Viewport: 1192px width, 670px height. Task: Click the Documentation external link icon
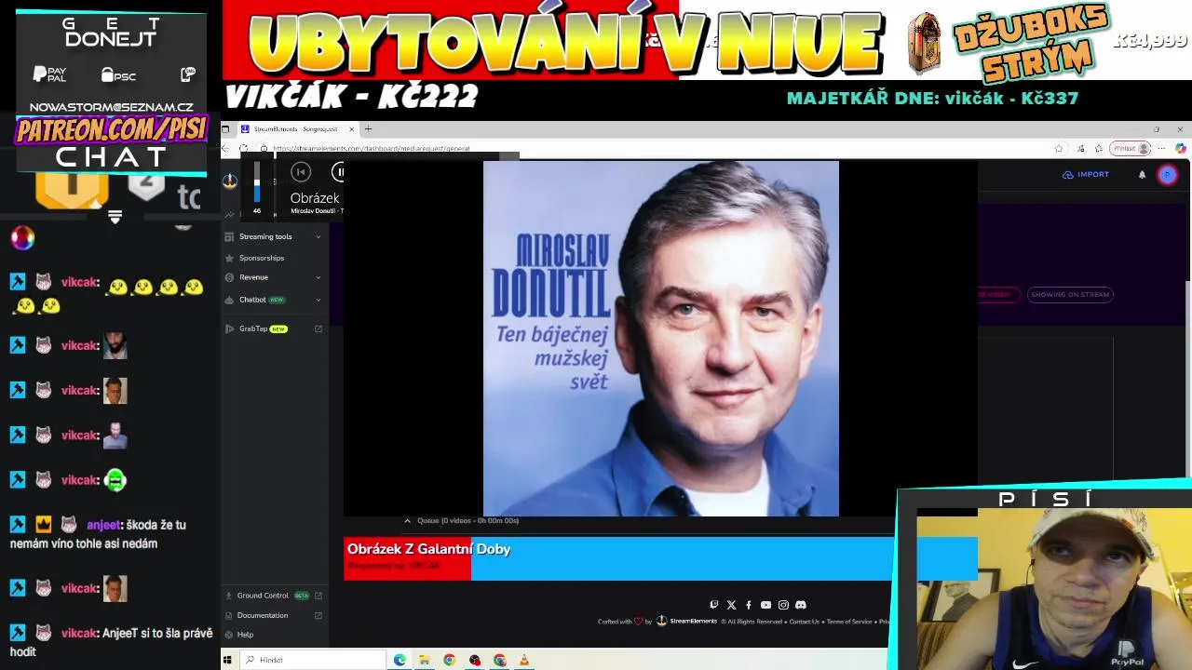[318, 615]
